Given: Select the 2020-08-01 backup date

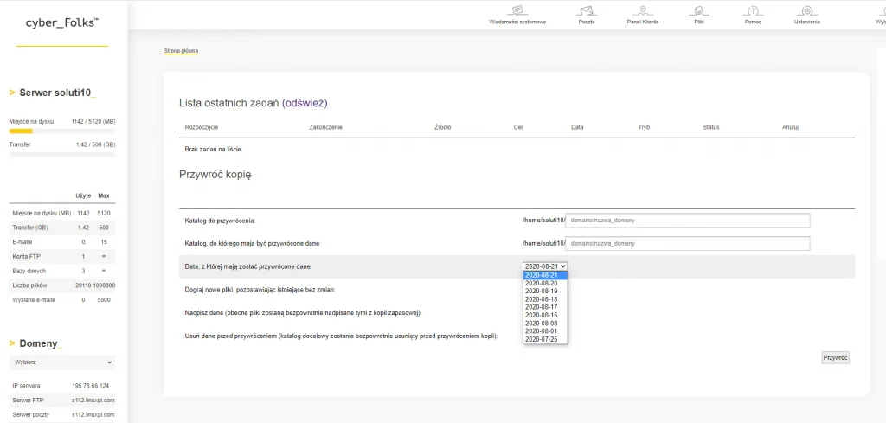Looking at the screenshot, I should click(x=545, y=331).
